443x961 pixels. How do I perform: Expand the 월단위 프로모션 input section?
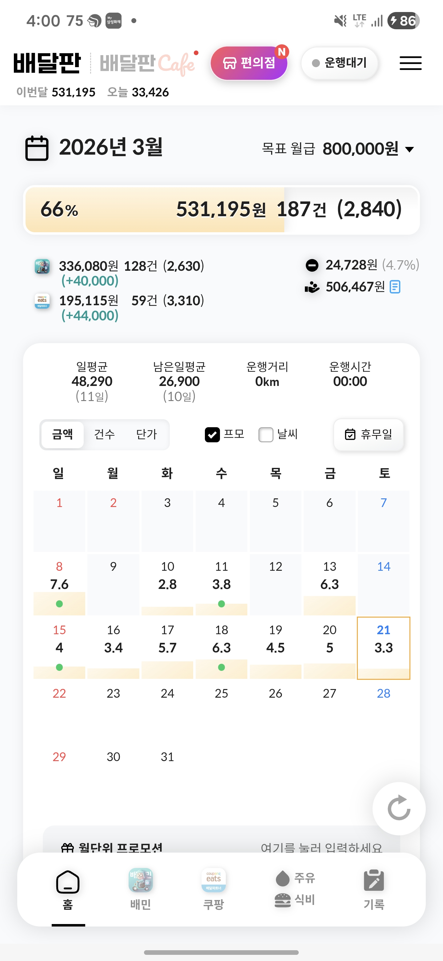click(221, 847)
